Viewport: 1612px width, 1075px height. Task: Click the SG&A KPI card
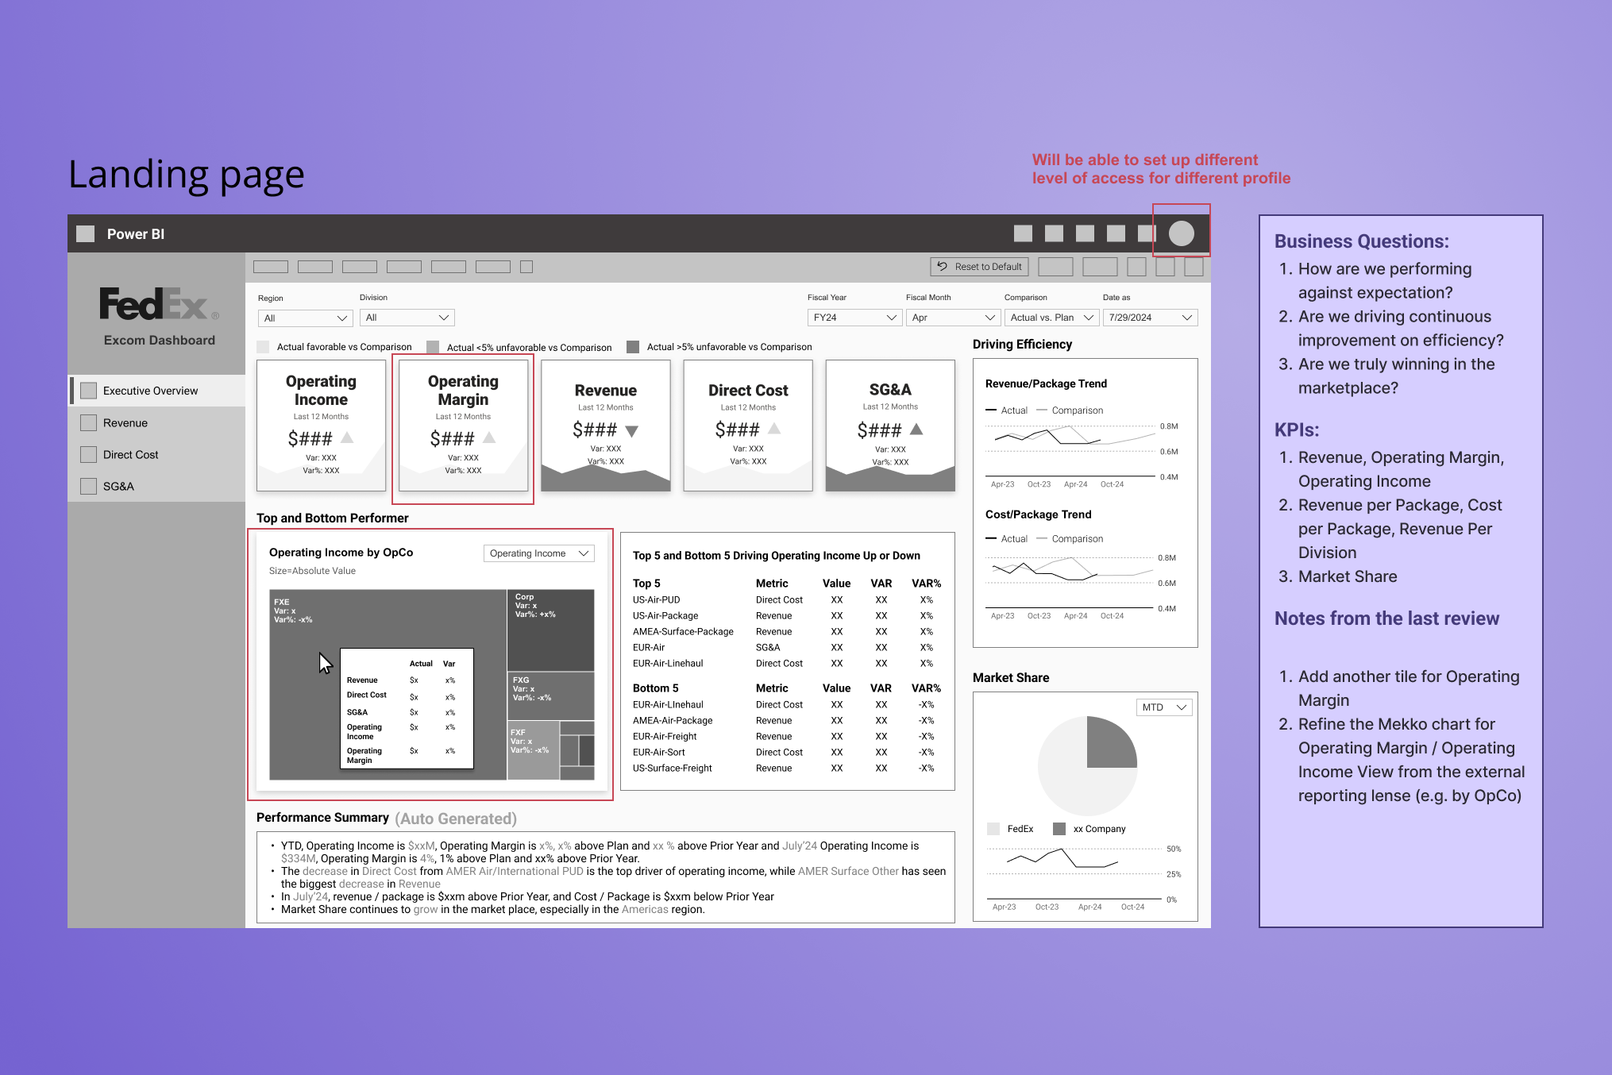(890, 426)
